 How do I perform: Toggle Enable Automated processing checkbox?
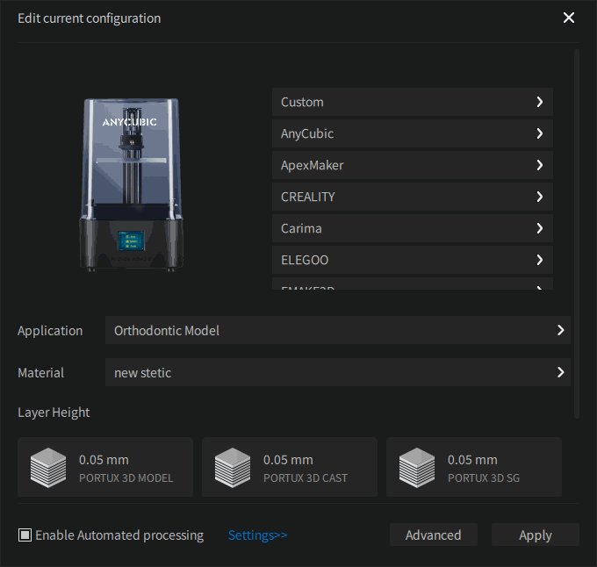point(25,535)
